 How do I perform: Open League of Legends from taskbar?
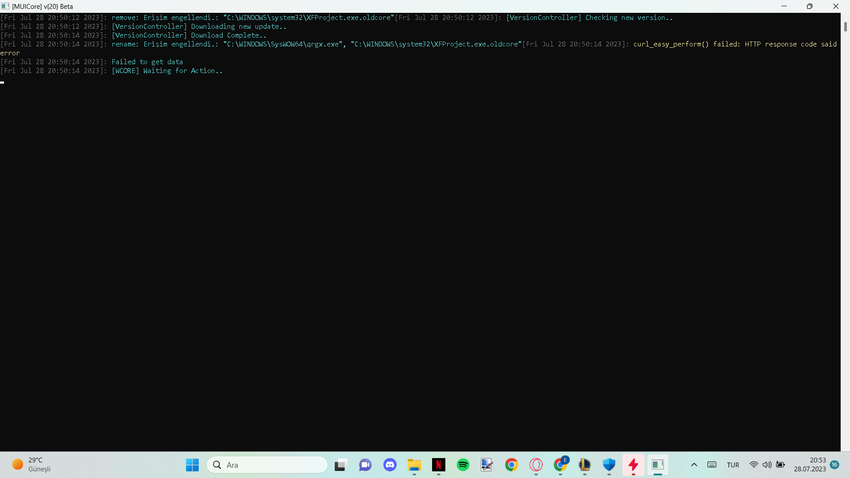click(585, 465)
